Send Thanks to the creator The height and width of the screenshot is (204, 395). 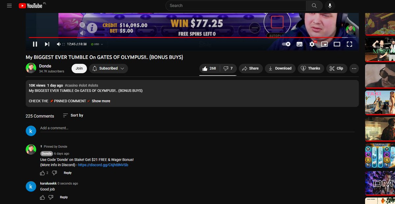tap(311, 68)
